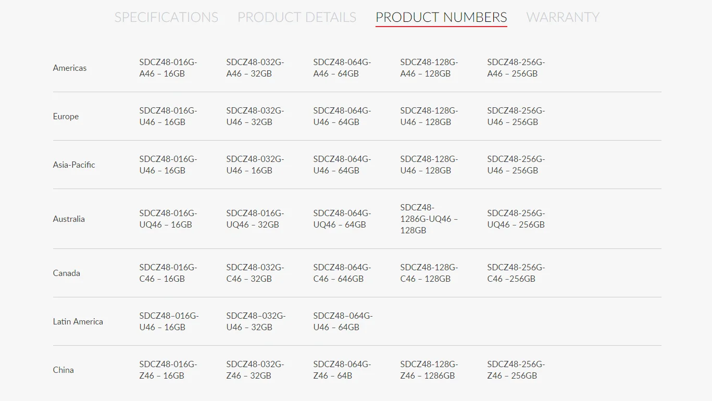The width and height of the screenshot is (712, 401).
Task: Open the Warranty tab
Action: pyautogui.click(x=563, y=17)
